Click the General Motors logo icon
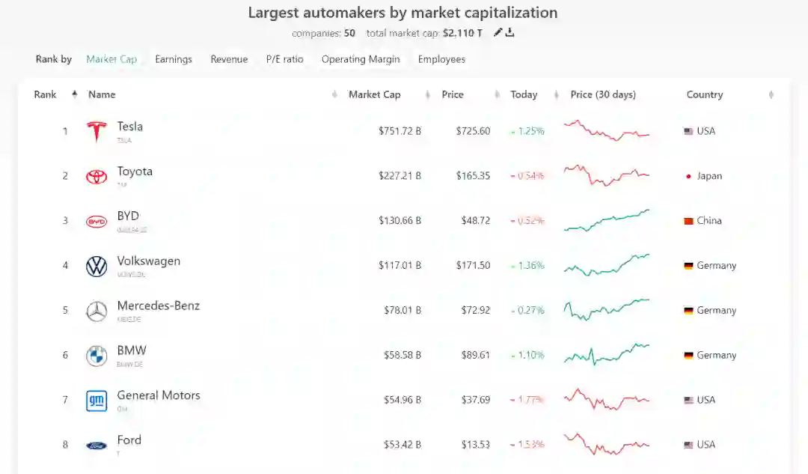Viewport: 808px width, 474px height. [x=97, y=401]
